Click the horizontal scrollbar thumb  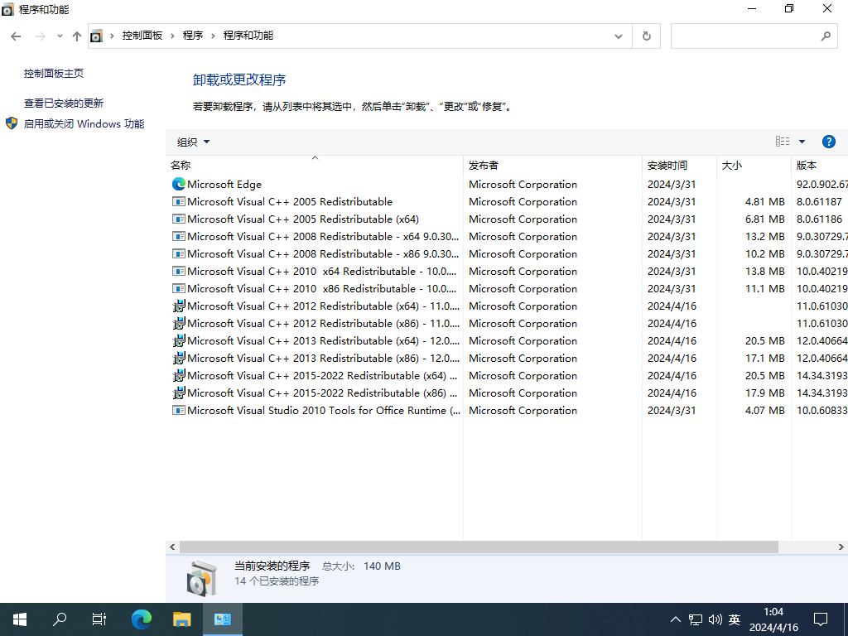(479, 547)
